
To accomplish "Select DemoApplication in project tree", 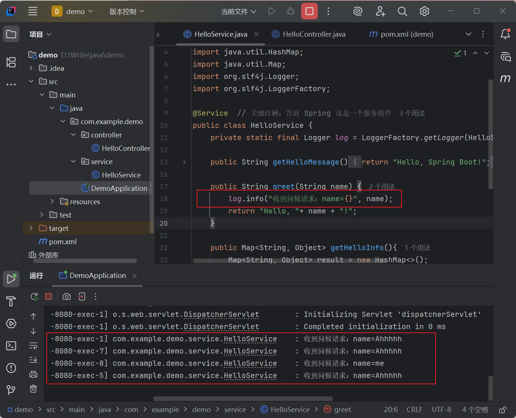I will (90, 188).
